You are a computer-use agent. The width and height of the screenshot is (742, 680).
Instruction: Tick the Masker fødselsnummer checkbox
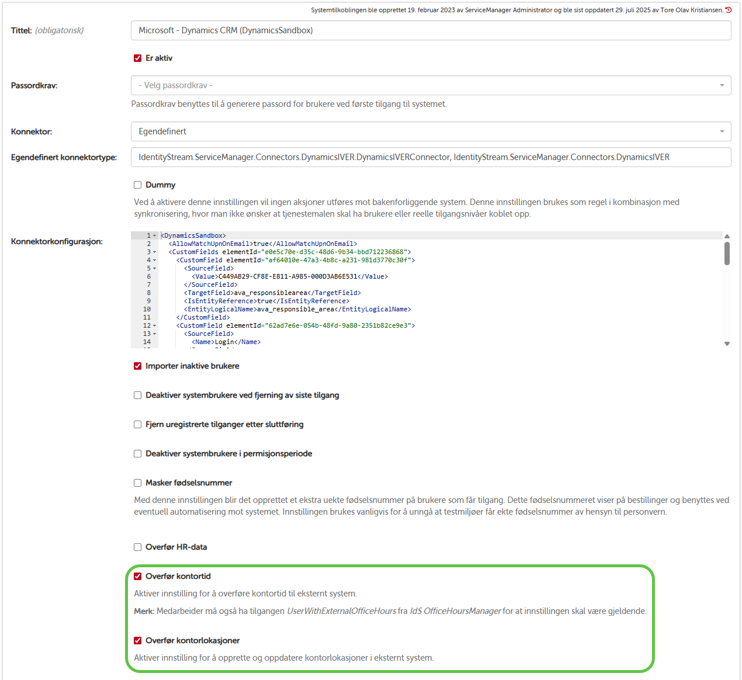(x=138, y=483)
